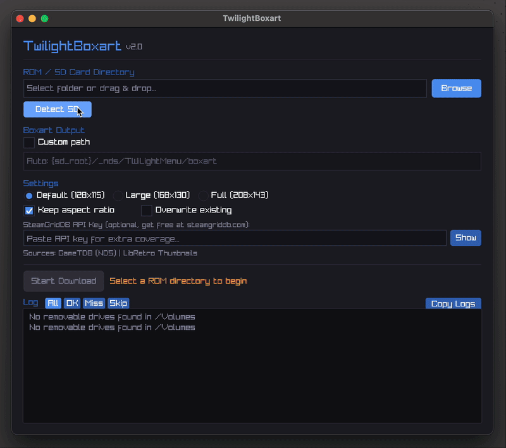
Task: Filter log to Miss entries
Action: click(x=94, y=303)
